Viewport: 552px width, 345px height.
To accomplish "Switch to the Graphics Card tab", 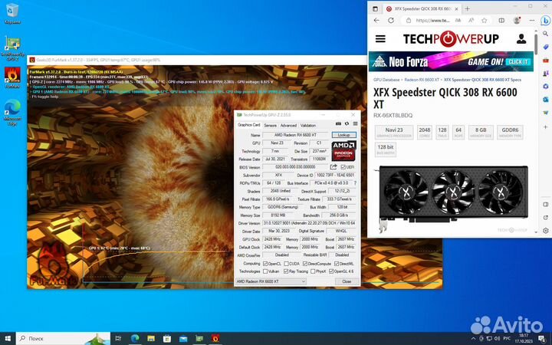I will tap(249, 125).
